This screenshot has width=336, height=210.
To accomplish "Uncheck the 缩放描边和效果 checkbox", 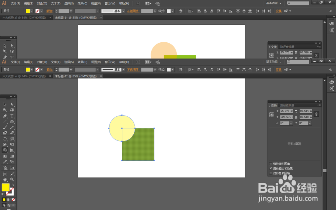I will tap(270, 168).
